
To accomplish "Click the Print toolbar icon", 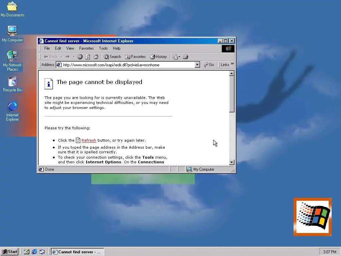I will click(185, 57).
